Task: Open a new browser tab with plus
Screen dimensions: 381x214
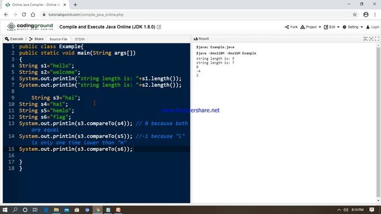Action: pyautogui.click(x=76, y=5)
